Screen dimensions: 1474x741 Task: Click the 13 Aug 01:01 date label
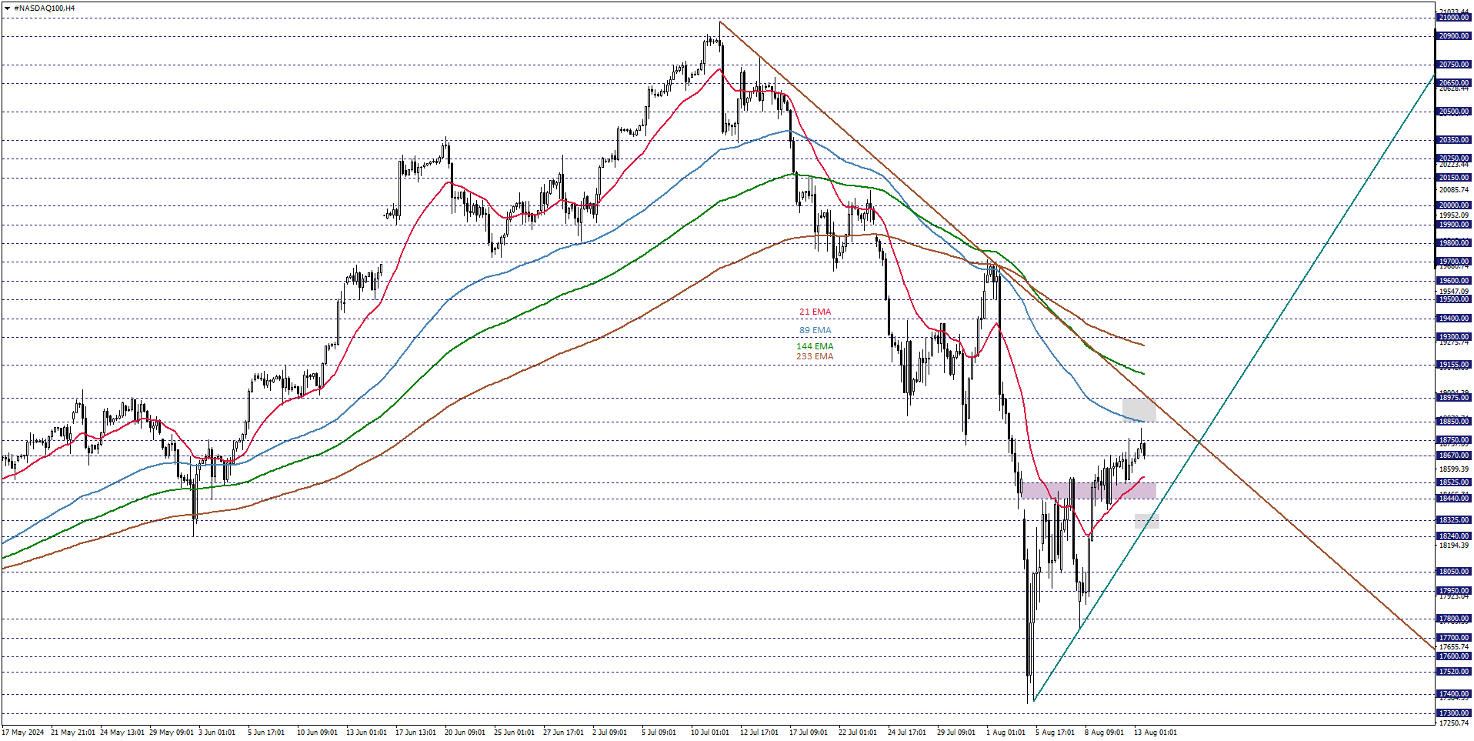pos(1155,733)
